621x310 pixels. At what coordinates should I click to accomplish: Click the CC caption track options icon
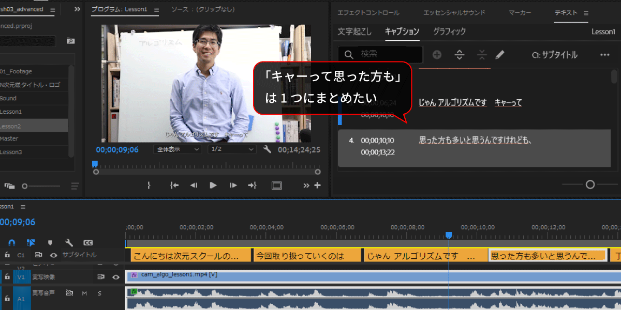pyautogui.click(x=88, y=242)
